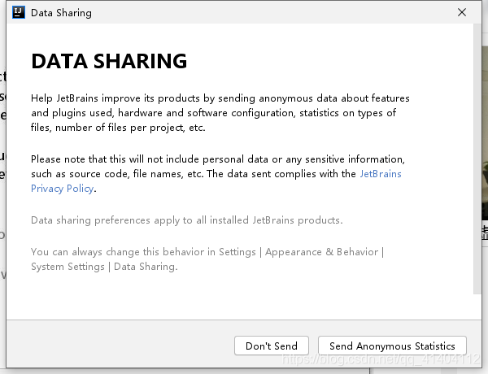Click the 'Help JetBrains improve its products' paragraph
The width and height of the screenshot is (488, 374).
[220, 113]
